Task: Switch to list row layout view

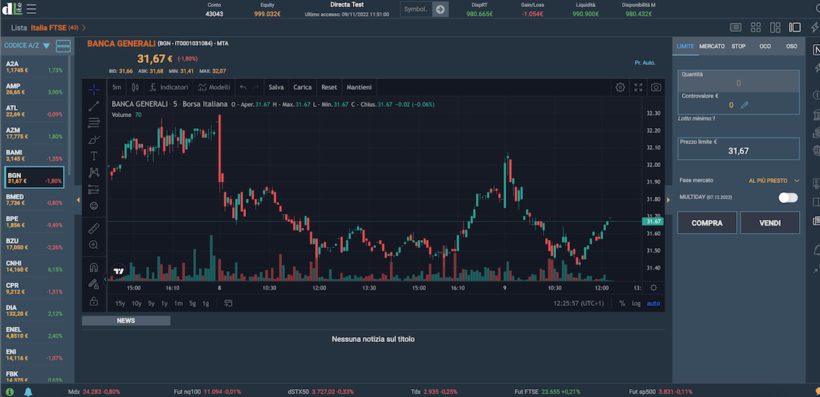Action: coord(735,27)
